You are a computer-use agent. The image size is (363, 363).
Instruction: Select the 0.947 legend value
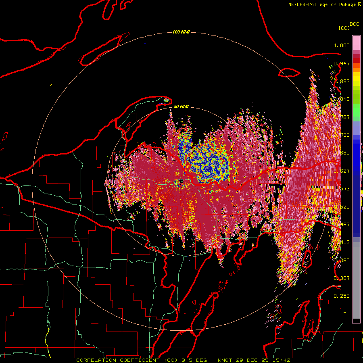pyautogui.click(x=342, y=63)
